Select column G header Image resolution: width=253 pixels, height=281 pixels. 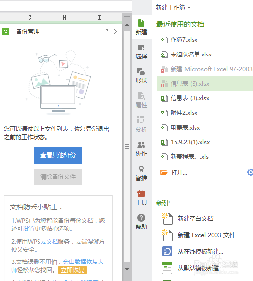[x=29, y=18]
